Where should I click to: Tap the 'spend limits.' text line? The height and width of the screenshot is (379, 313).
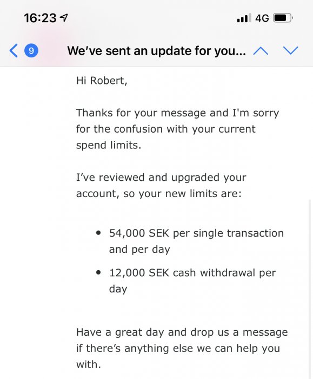pos(109,145)
